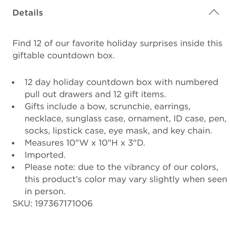This screenshot has width=230, height=230.
Task: Click the 'Imported.' bullet text
Action: click(45, 155)
